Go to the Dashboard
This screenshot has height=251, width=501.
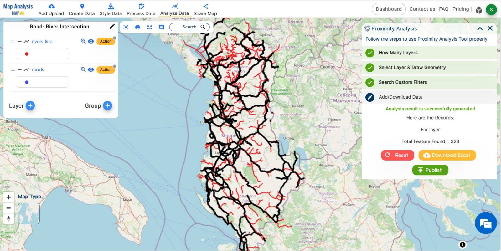pyautogui.click(x=389, y=9)
